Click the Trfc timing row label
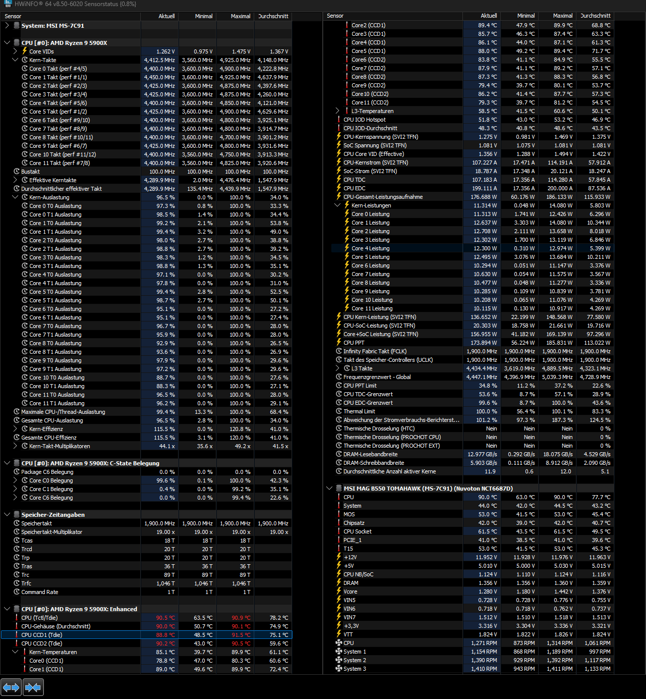This screenshot has height=699, width=646. click(26, 583)
